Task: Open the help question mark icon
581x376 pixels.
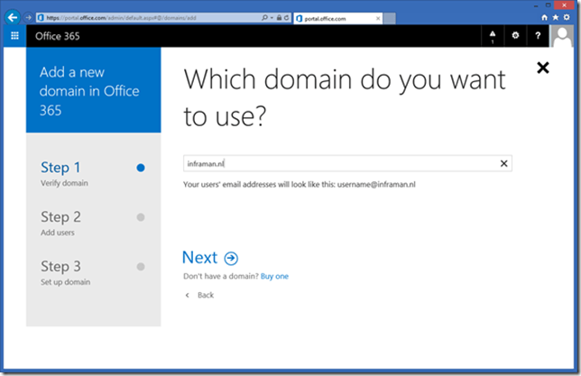Action: coord(538,36)
